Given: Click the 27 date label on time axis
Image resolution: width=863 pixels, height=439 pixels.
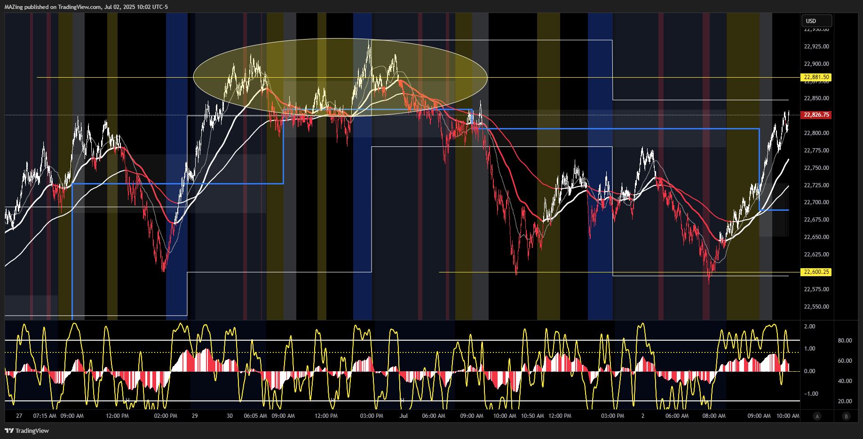Looking at the screenshot, I should [19, 416].
